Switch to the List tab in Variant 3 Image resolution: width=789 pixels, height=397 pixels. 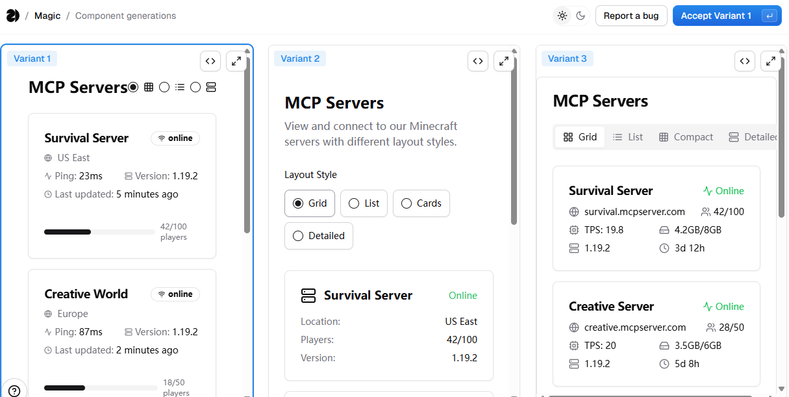click(x=628, y=137)
